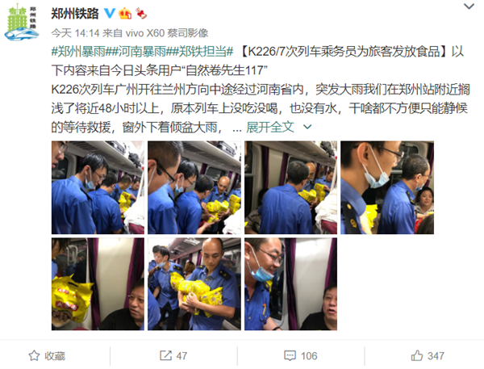Click the crown membership badge icon
Viewport: 484px width, 369px height.
click(125, 13)
